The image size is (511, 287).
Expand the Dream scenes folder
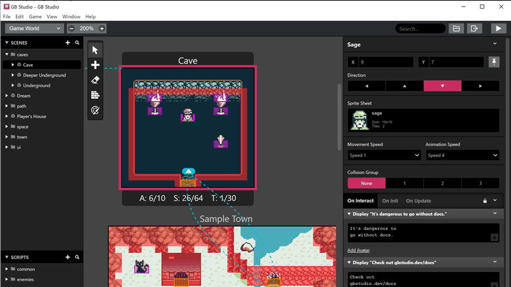point(7,96)
